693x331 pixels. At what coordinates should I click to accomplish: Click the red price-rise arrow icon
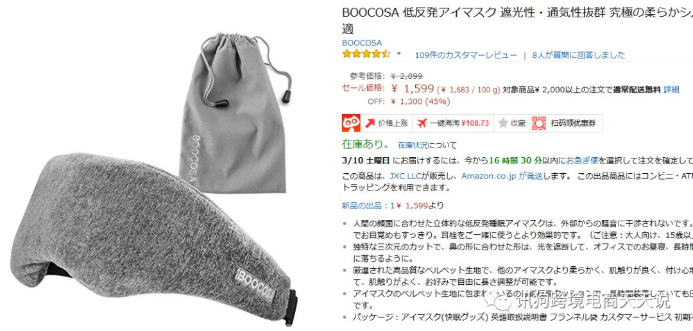click(370, 123)
